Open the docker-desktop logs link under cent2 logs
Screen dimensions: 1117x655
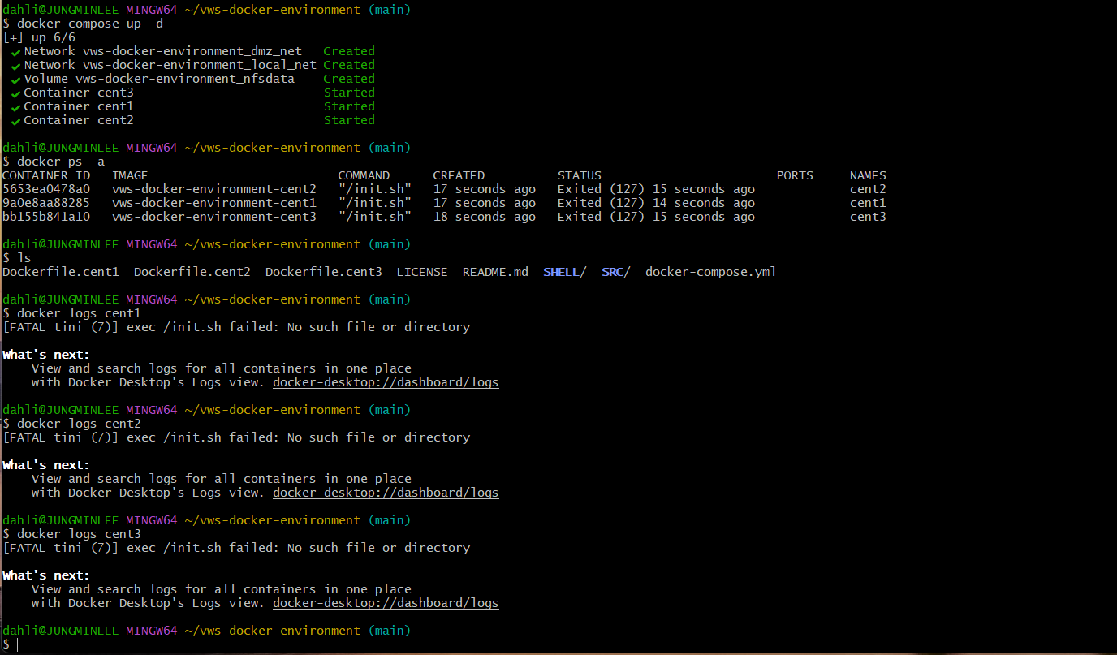(x=386, y=493)
